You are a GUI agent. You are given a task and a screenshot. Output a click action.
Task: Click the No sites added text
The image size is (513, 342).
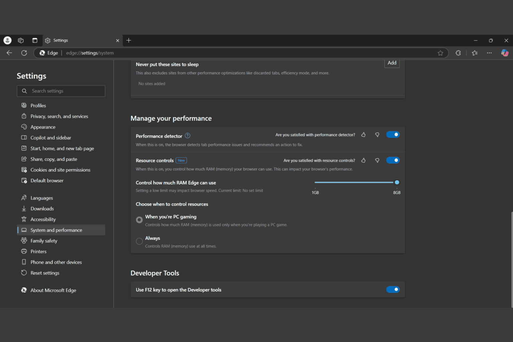152,84
